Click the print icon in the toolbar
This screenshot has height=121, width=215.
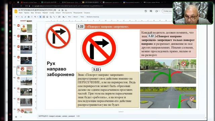(x=29, y=17)
